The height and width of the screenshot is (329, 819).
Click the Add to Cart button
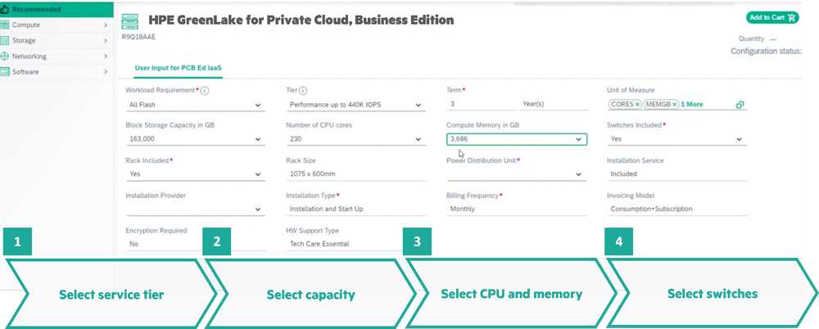point(772,18)
